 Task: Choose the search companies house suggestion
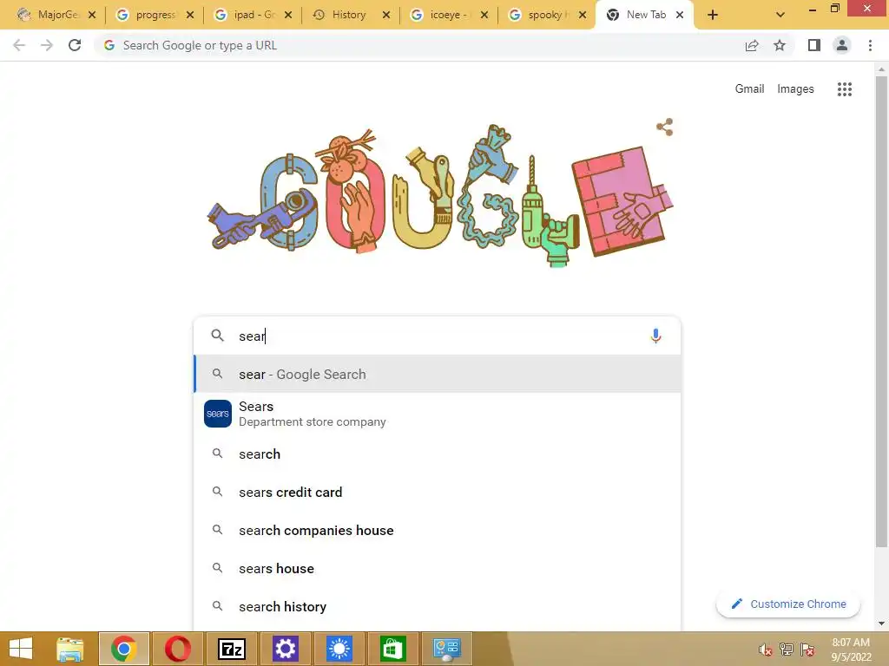click(438, 530)
